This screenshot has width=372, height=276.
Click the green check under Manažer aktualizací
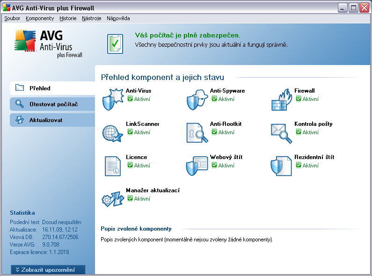click(x=130, y=198)
